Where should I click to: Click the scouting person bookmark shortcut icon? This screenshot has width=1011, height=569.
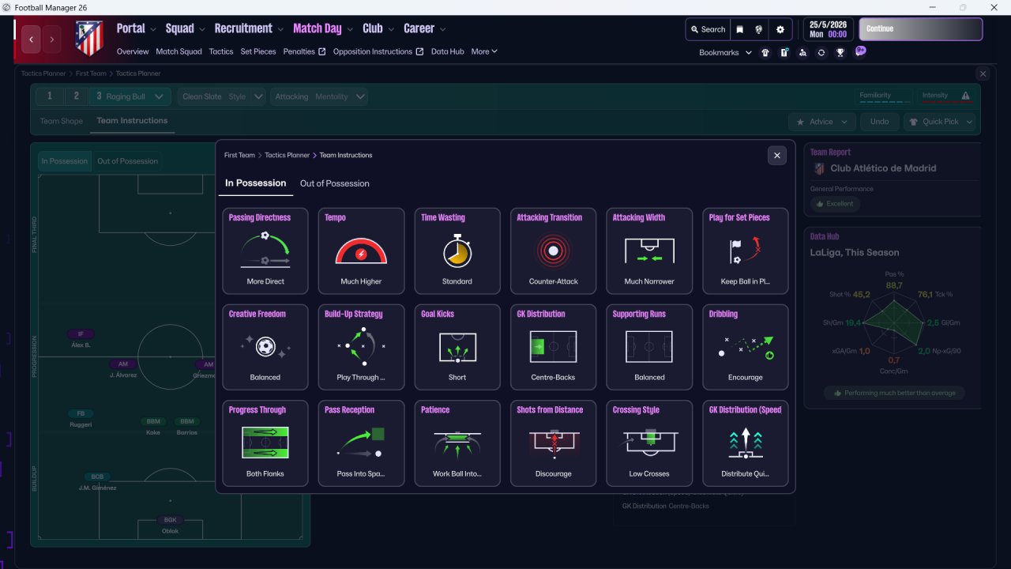coord(802,52)
